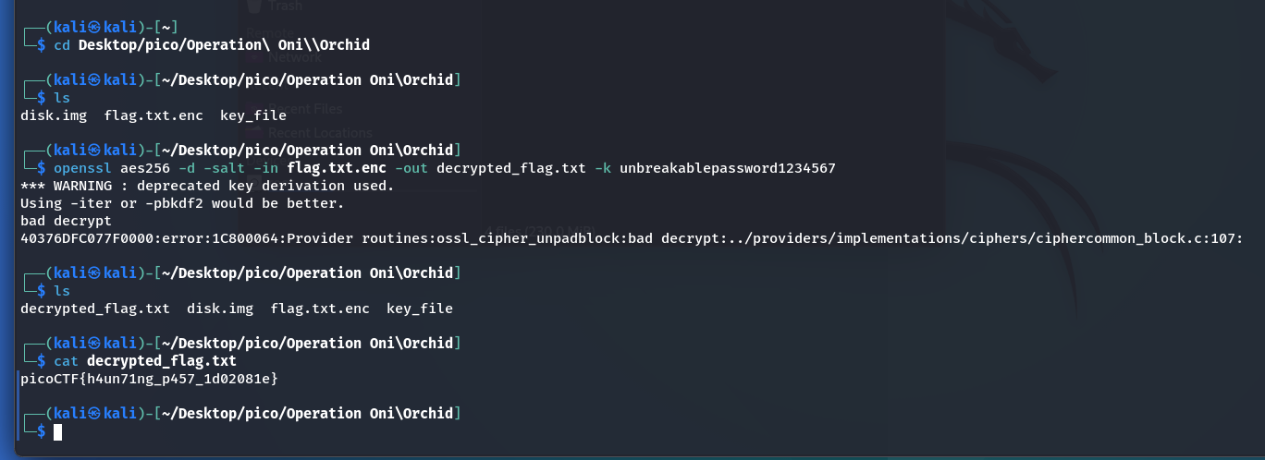Click the empty prompt at the terminal cursor
The width and height of the screenshot is (1265, 460).
click(x=57, y=431)
